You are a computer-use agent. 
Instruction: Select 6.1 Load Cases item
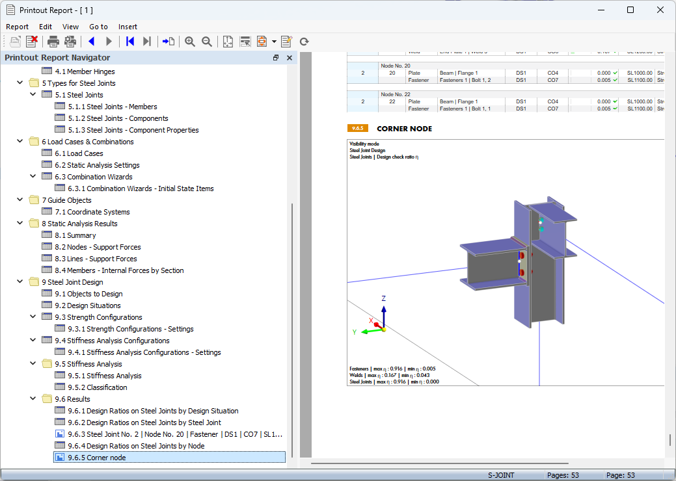point(79,153)
